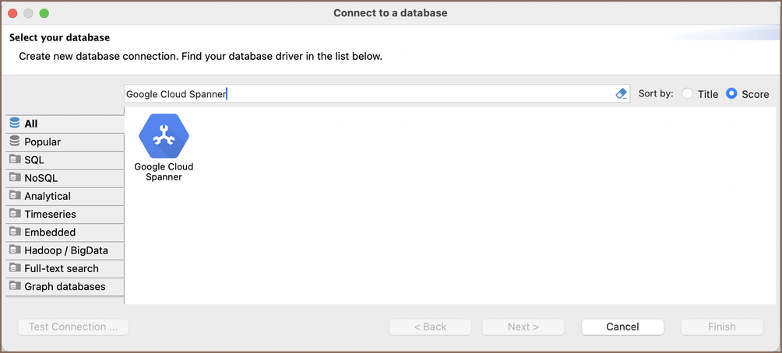Click the Next > button

523,327
